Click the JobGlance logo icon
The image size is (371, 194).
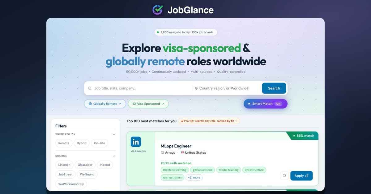(x=158, y=10)
